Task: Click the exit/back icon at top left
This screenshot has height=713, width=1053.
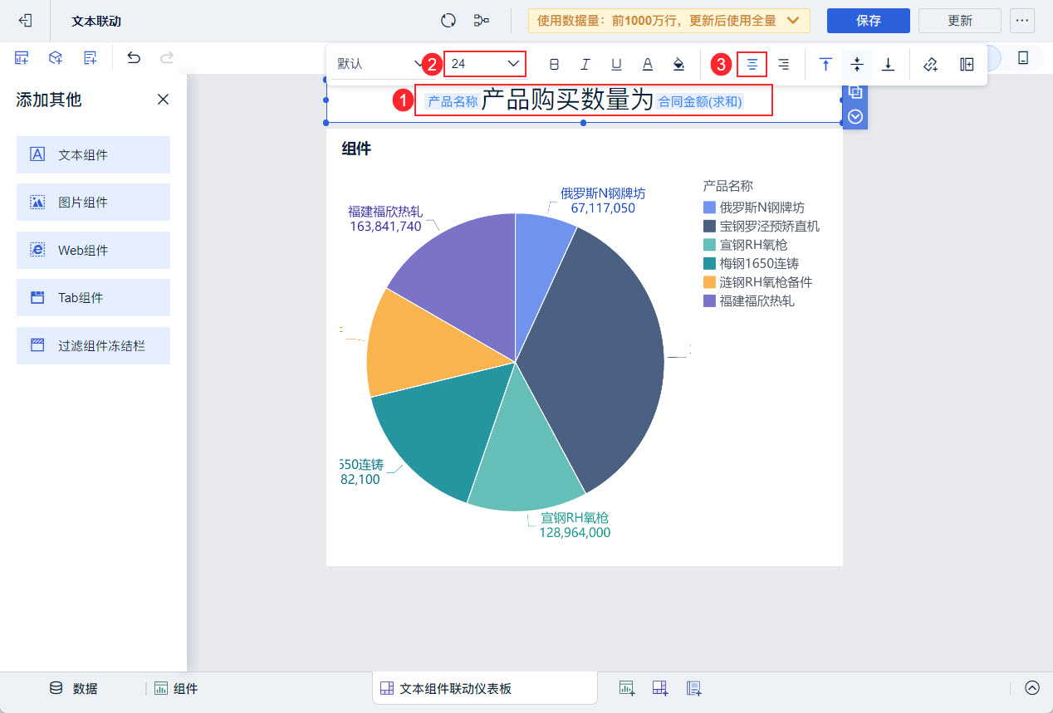Action: point(25,20)
